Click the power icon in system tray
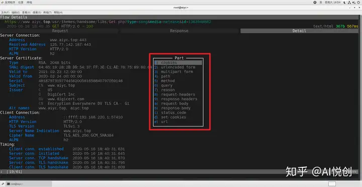The height and width of the screenshot is (187, 362). click(359, 3)
